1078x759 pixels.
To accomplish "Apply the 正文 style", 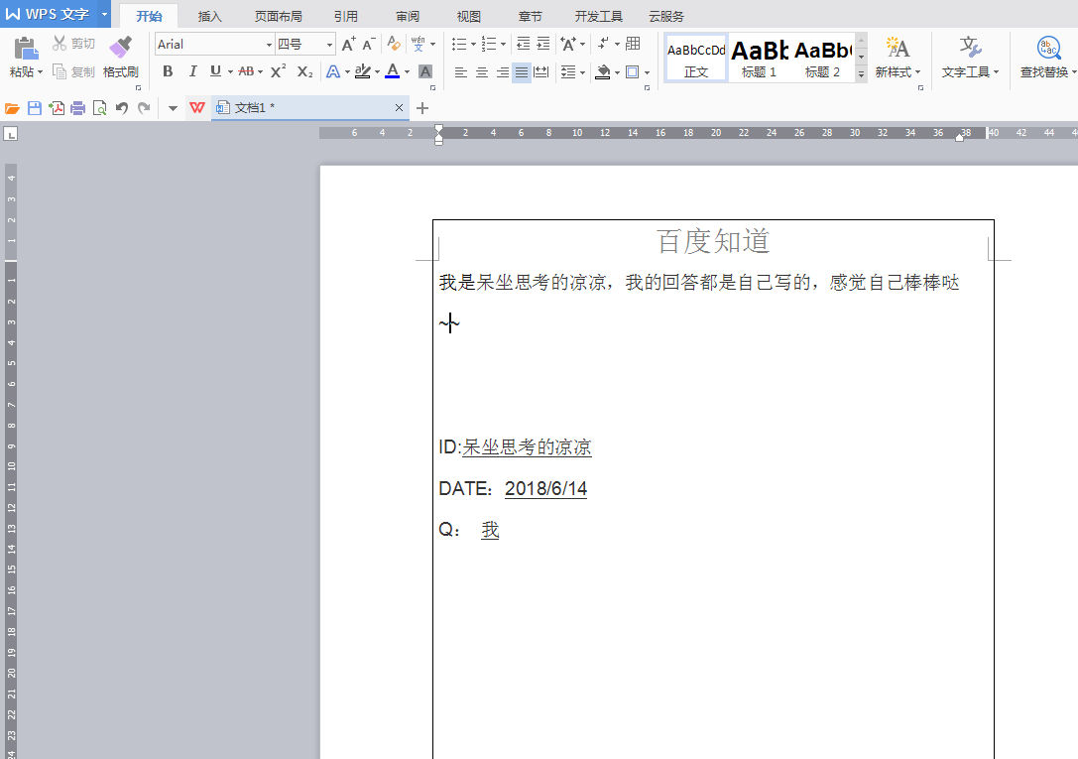I will click(696, 59).
